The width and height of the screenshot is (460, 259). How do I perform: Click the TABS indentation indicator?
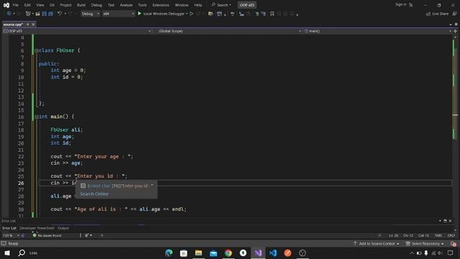click(438, 235)
